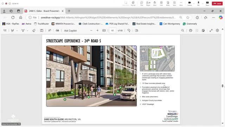
Task: Close the 2480 S. Glebe tab
Action: 63,11
